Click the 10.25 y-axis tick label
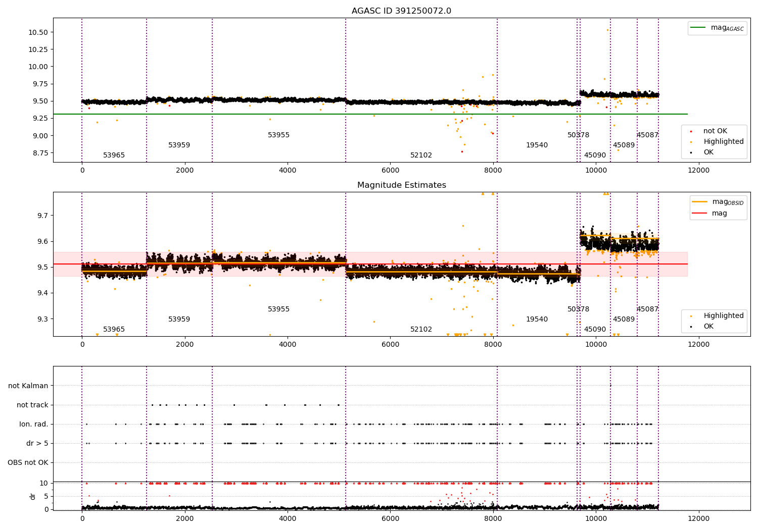Viewport: 758px width, 530px height. [x=38, y=49]
